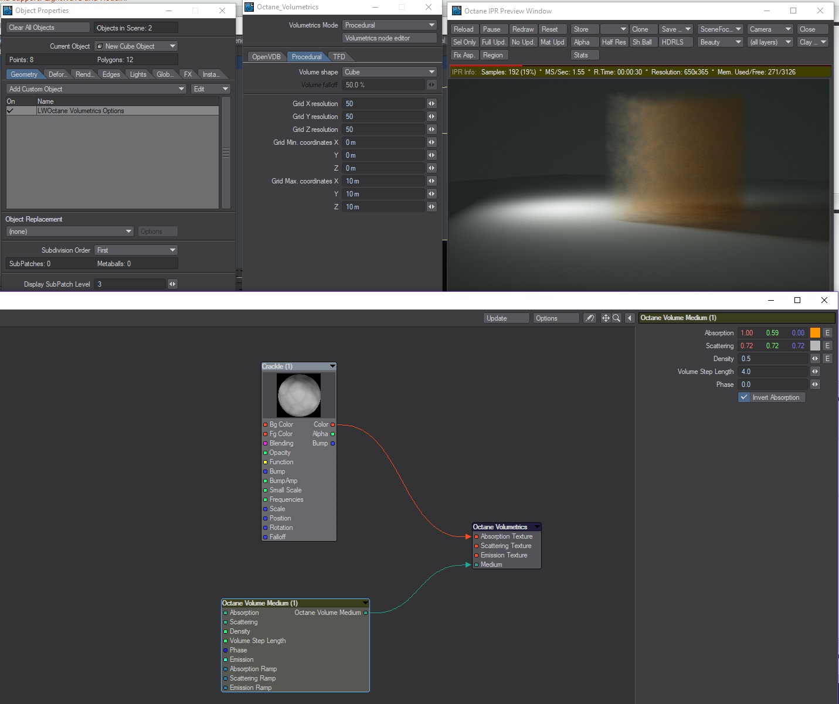Open the Volume shape dropdown
This screenshot has height=704, width=839.
click(389, 72)
